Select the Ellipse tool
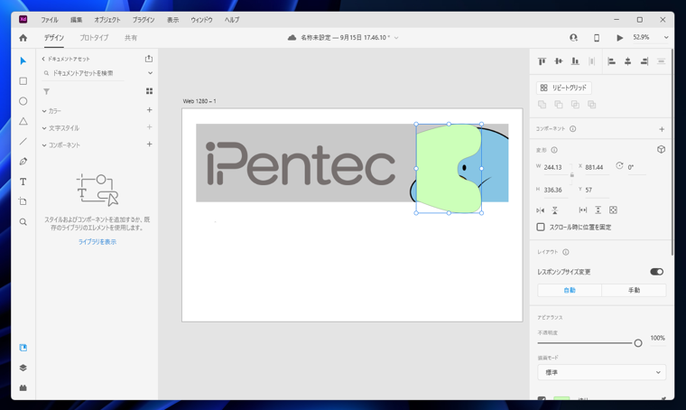The width and height of the screenshot is (686, 410). coord(23,101)
